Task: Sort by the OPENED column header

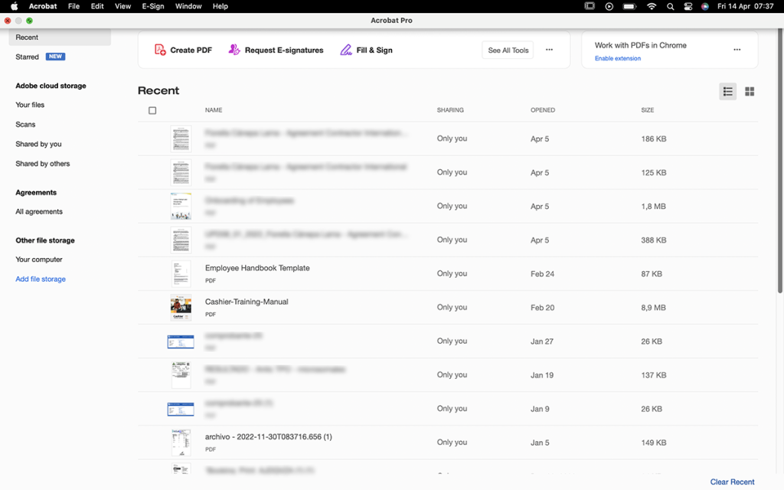Action: [x=543, y=110]
